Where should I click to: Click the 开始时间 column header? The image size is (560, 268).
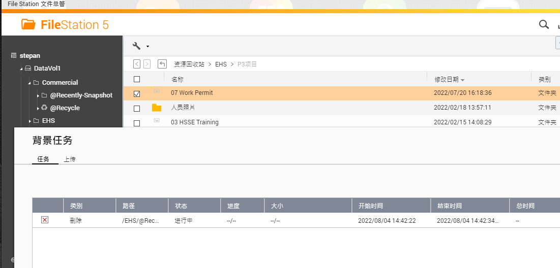[x=371, y=206]
